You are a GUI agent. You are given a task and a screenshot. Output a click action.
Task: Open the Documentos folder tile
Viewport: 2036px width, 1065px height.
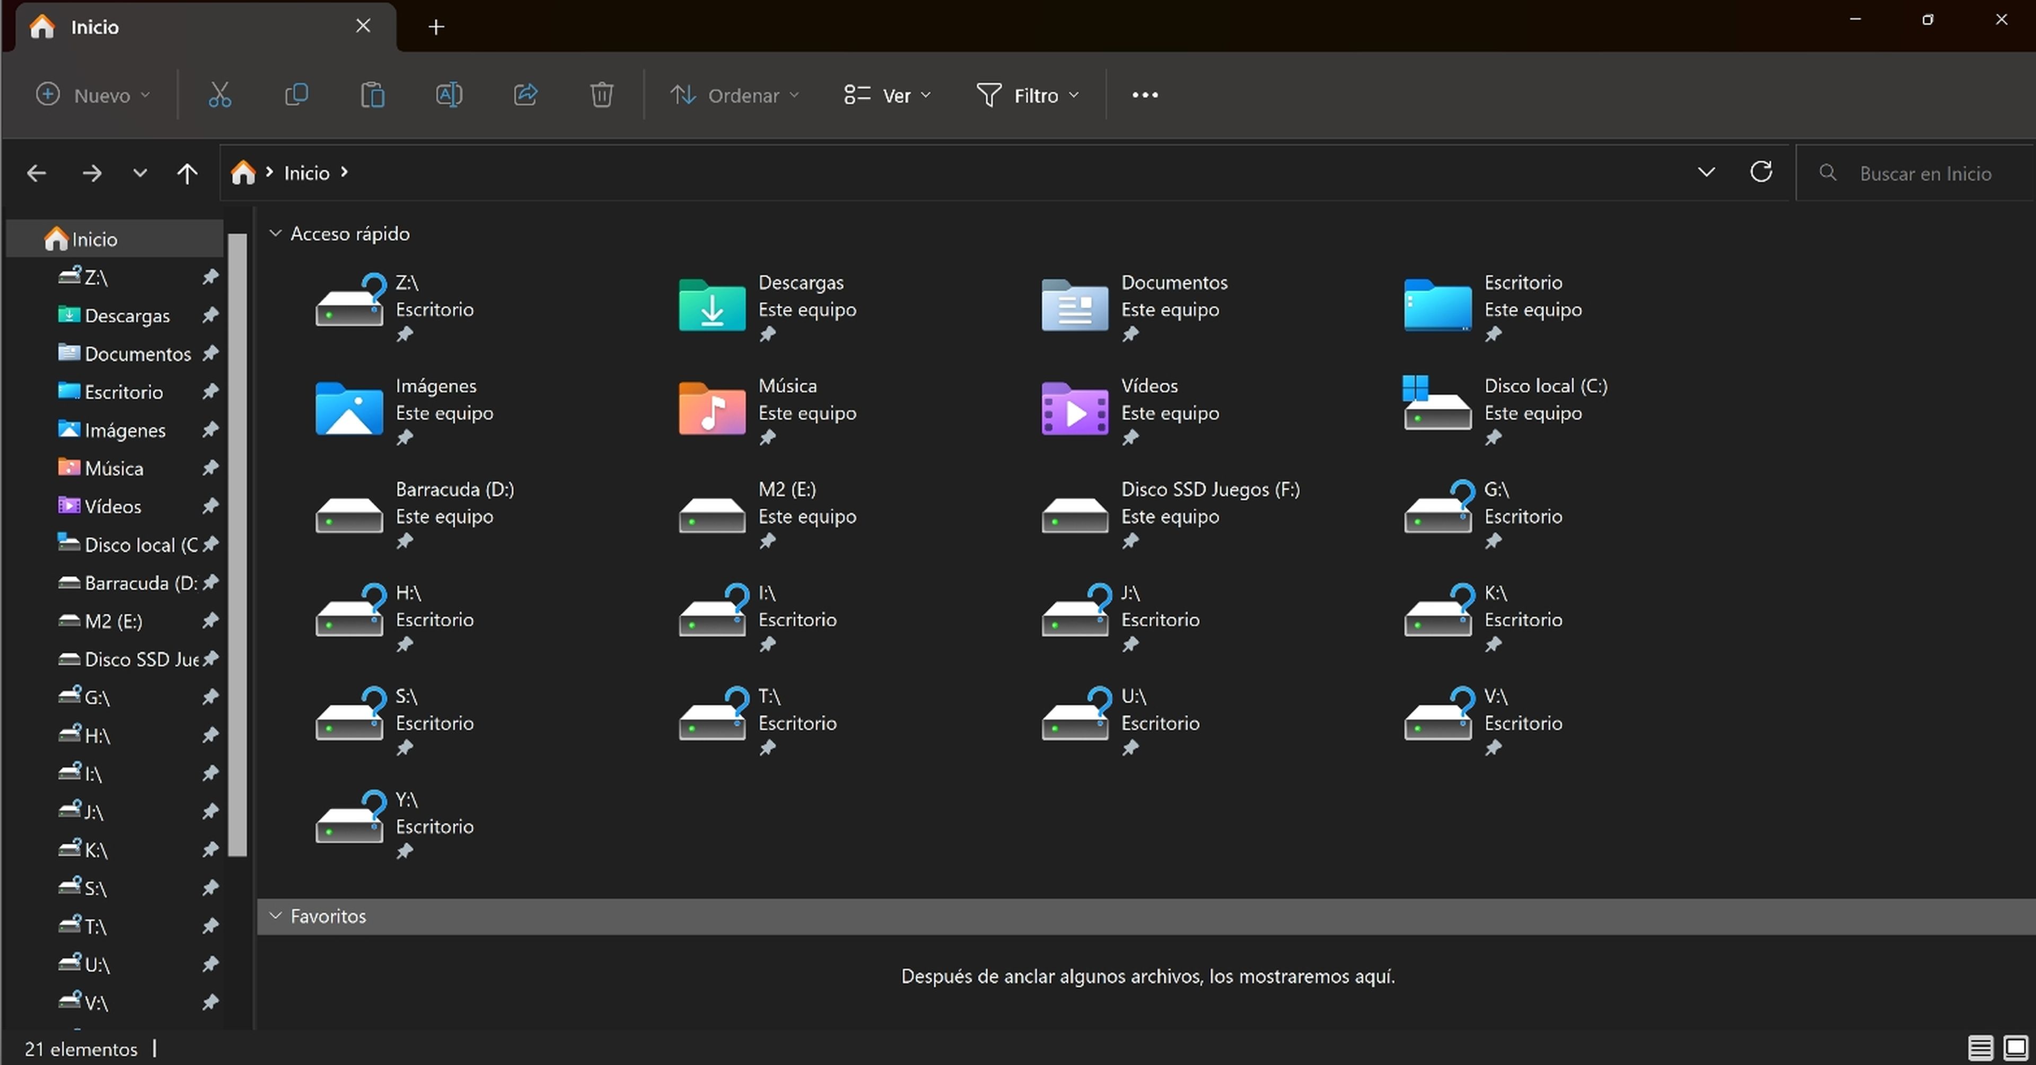pos(1135,308)
